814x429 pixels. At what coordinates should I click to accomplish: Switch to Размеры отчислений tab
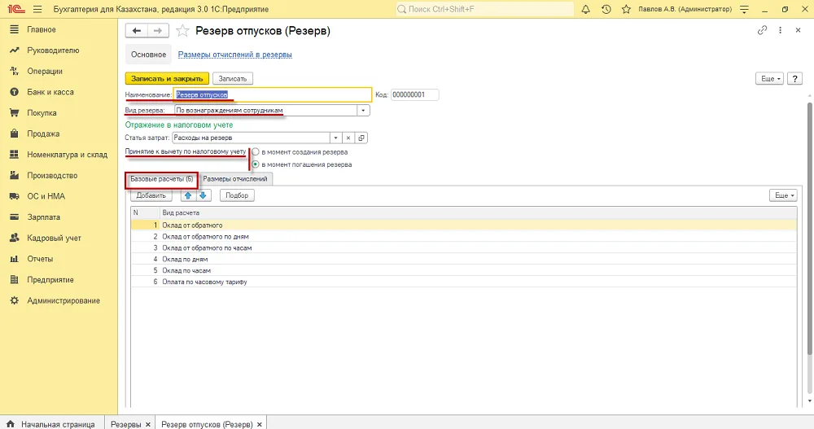[x=235, y=178]
